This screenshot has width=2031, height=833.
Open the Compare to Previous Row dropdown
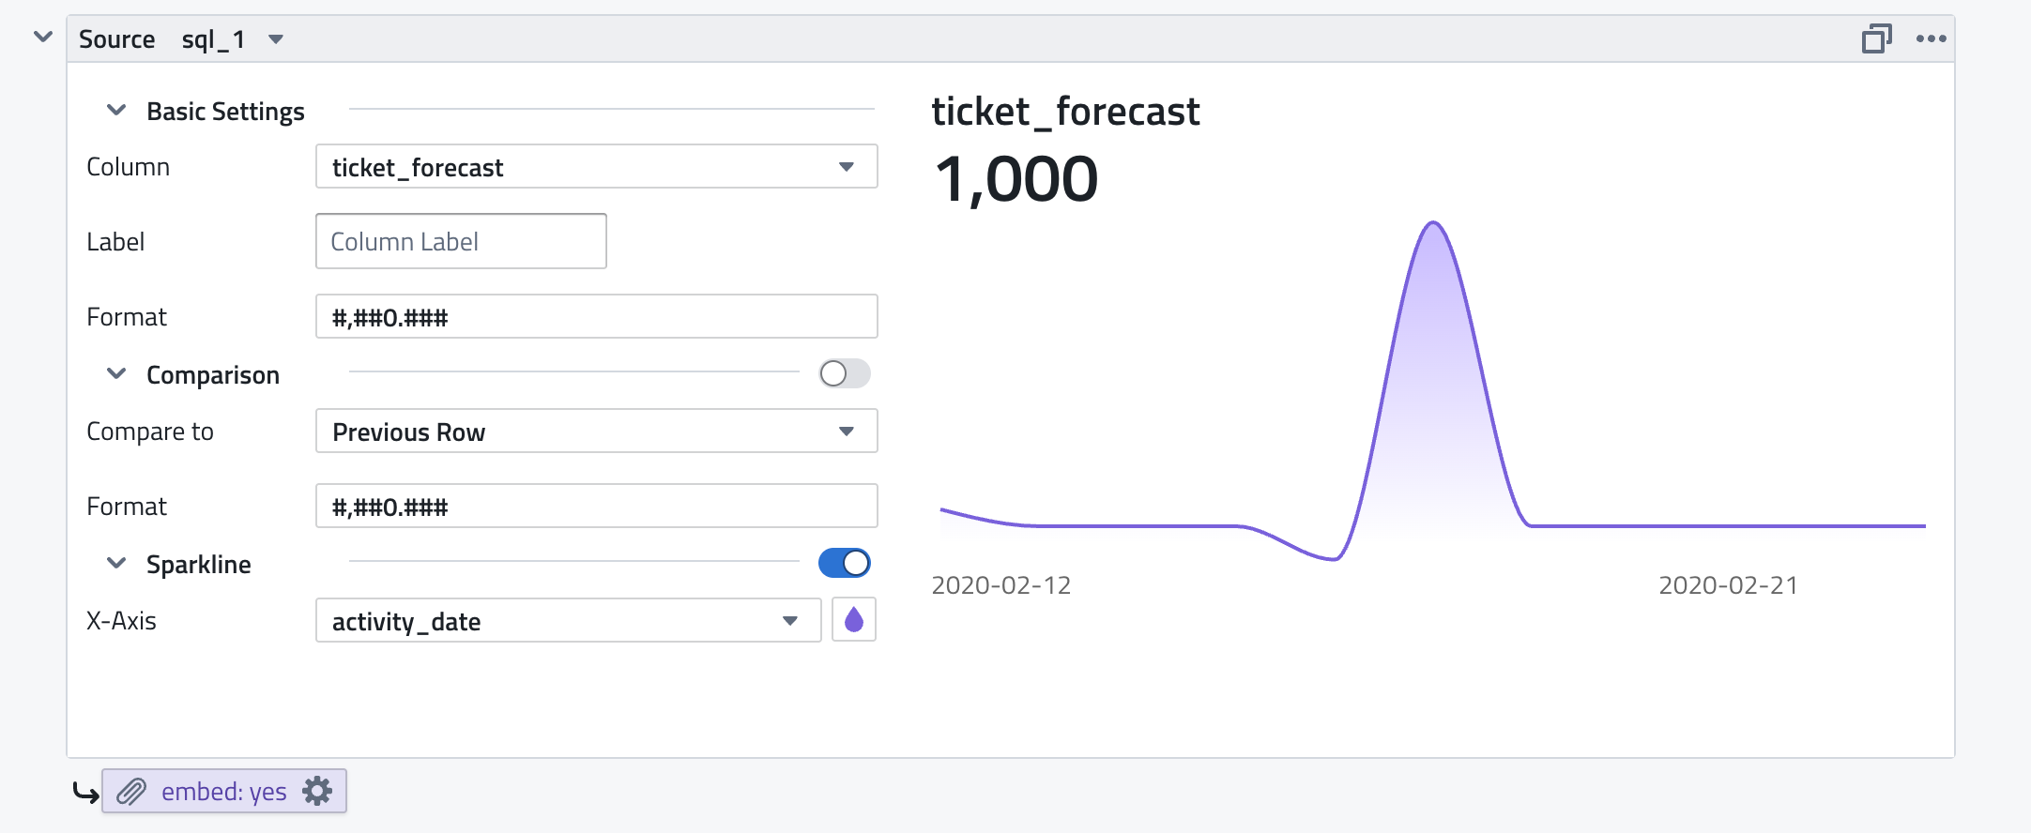tap(596, 432)
